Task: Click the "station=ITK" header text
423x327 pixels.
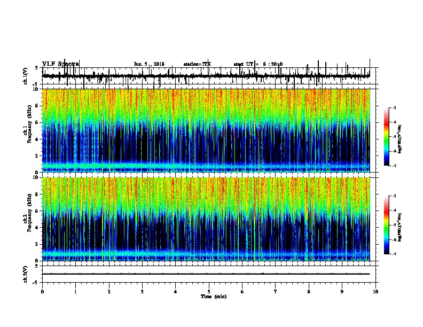Action: (x=197, y=64)
